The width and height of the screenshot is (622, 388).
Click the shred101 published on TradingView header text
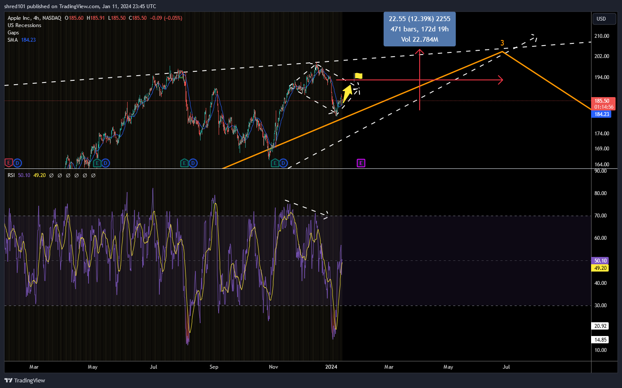80,6
